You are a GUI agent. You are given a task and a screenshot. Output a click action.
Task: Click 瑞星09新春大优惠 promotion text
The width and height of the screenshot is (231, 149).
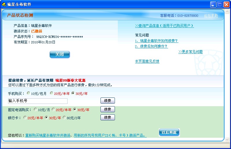pos(70,80)
